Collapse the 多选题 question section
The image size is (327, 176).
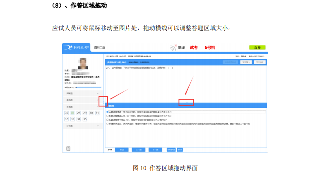pos(82,107)
